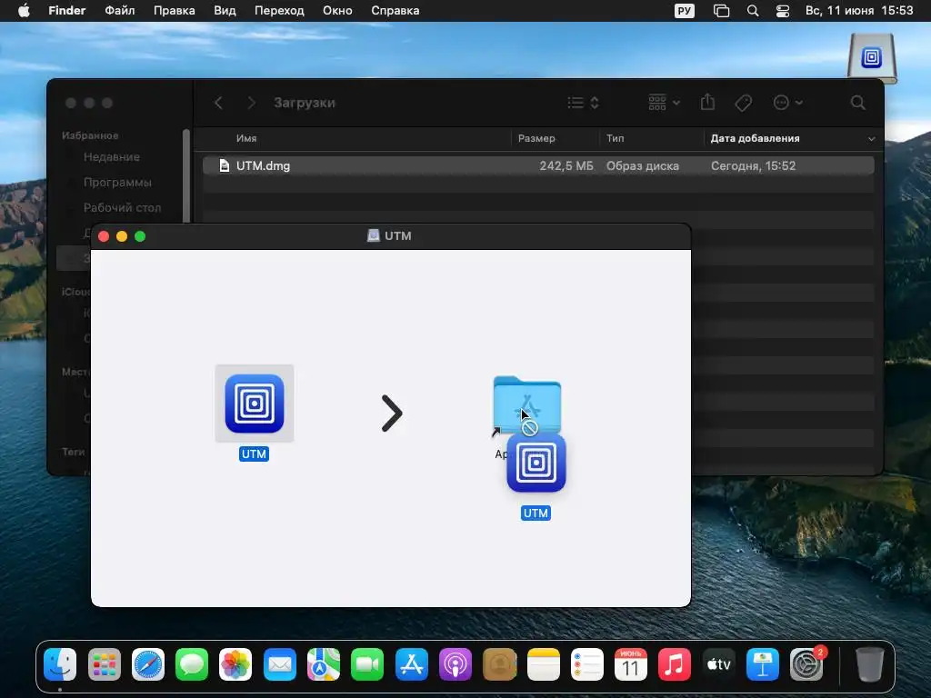
Task: Launch Safari from the Dock
Action: tap(148, 664)
